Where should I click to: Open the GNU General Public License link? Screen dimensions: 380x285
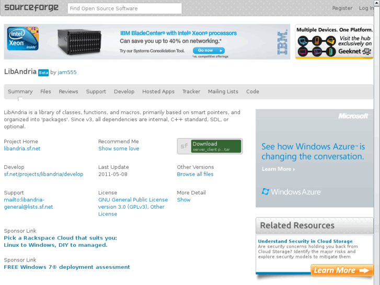tap(133, 207)
